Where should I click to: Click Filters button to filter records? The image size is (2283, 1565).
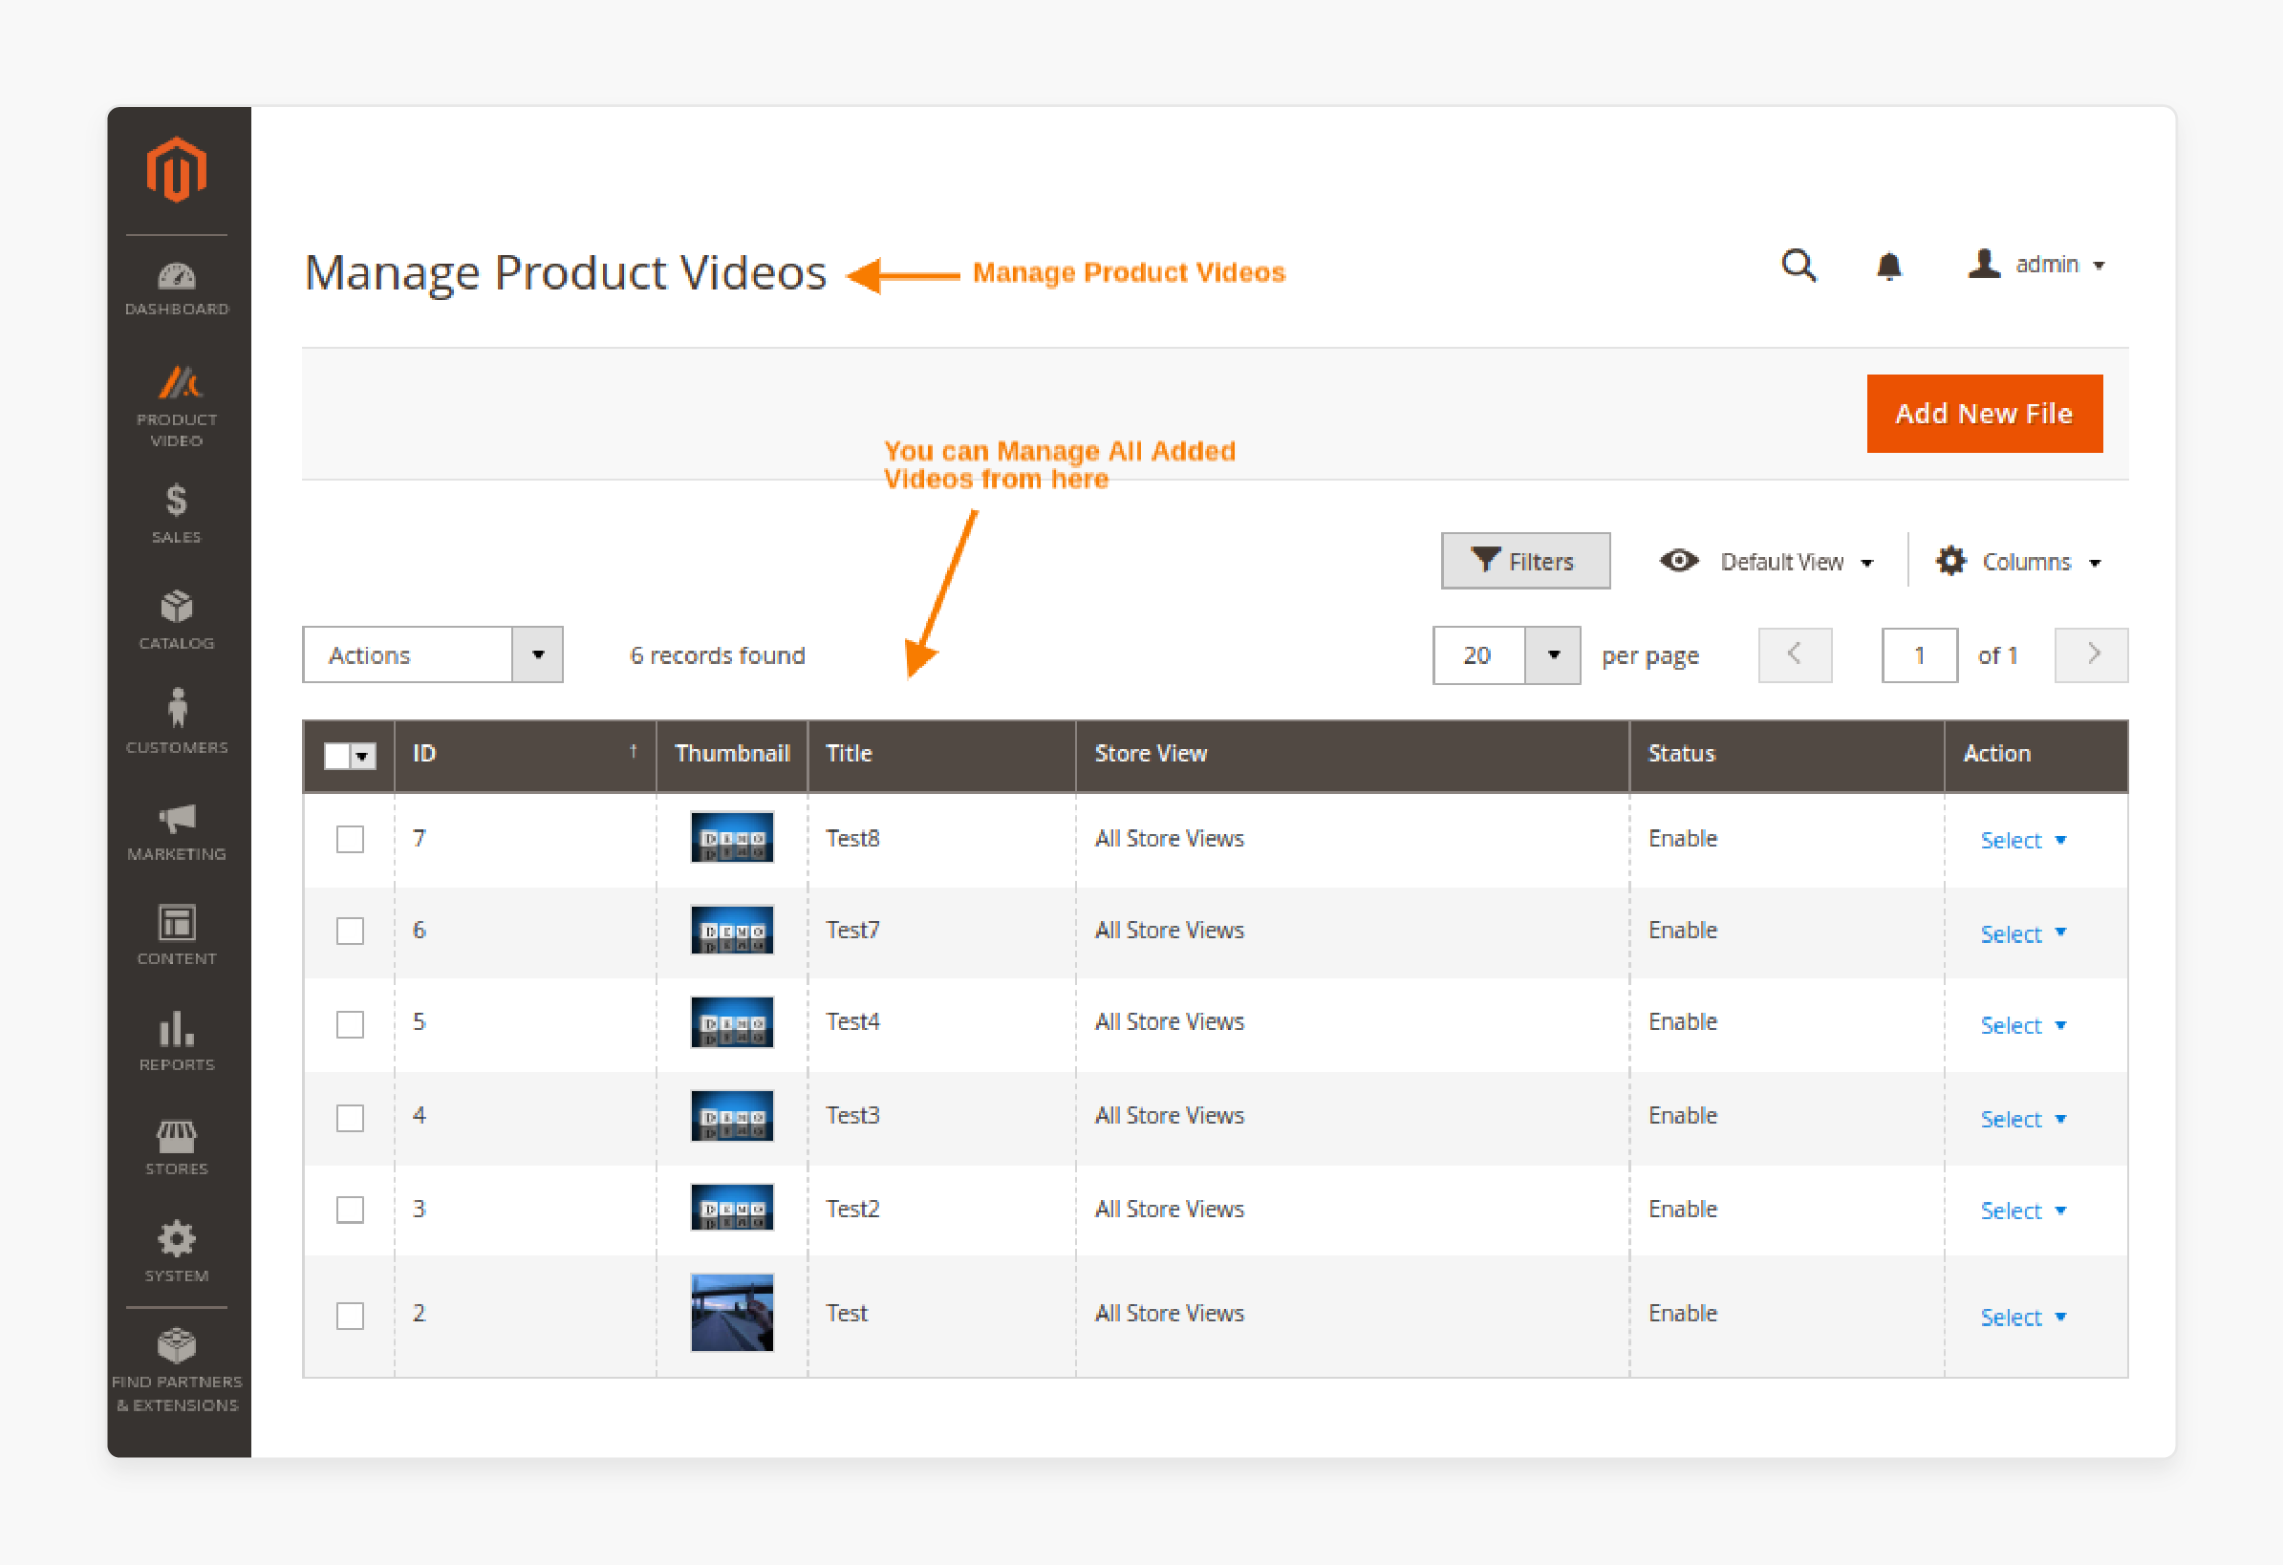[x=1523, y=561]
